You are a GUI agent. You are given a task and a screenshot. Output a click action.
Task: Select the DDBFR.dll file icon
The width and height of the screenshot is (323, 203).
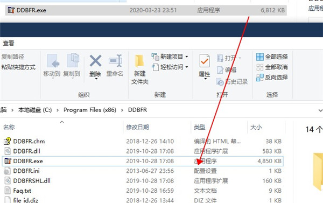[x=8, y=151]
